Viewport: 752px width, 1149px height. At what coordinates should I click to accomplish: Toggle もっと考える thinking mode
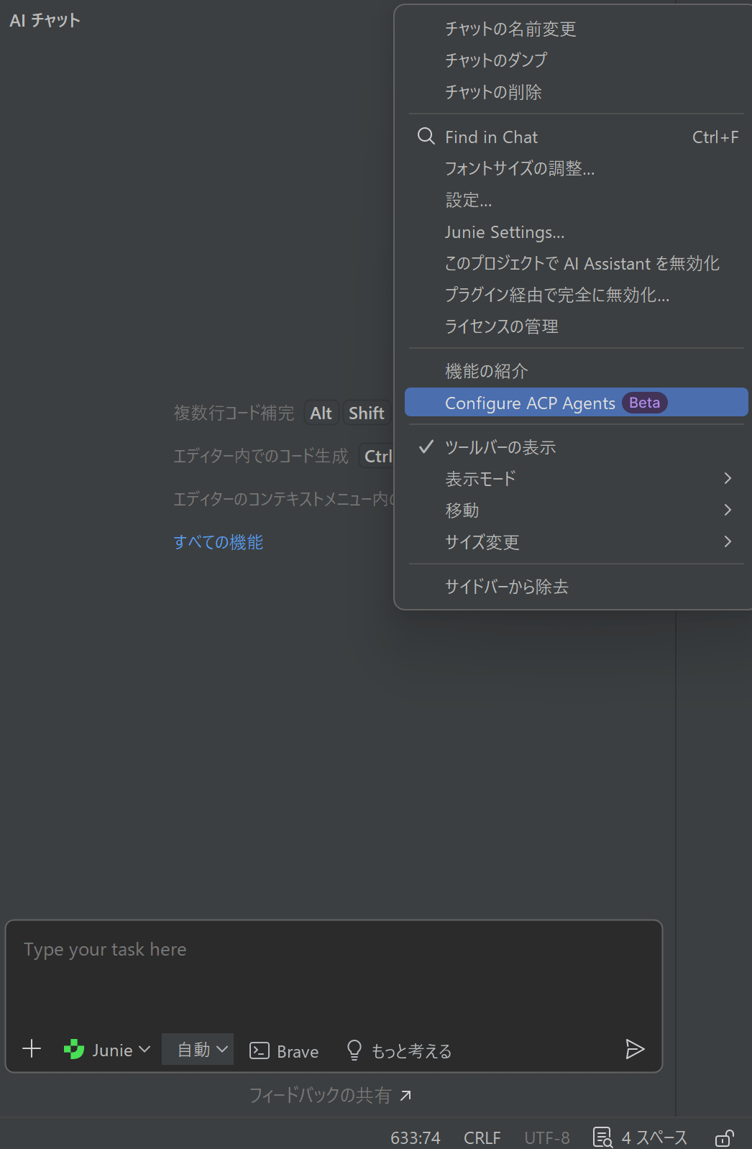[x=399, y=1050]
